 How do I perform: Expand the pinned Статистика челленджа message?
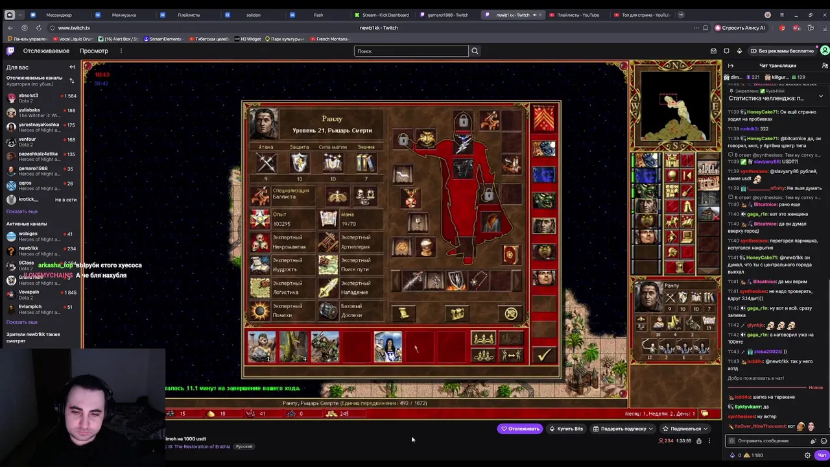click(x=821, y=96)
